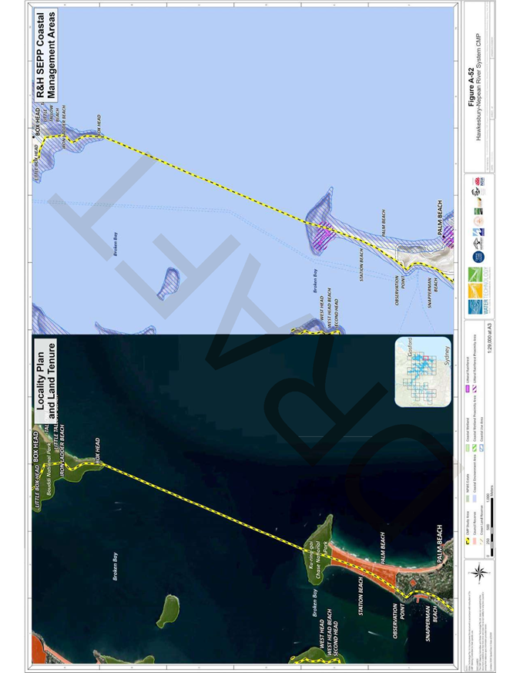Click the magenta hatched area on coastal map
Screen dimensions: 520x673
pyautogui.click(x=322, y=231)
